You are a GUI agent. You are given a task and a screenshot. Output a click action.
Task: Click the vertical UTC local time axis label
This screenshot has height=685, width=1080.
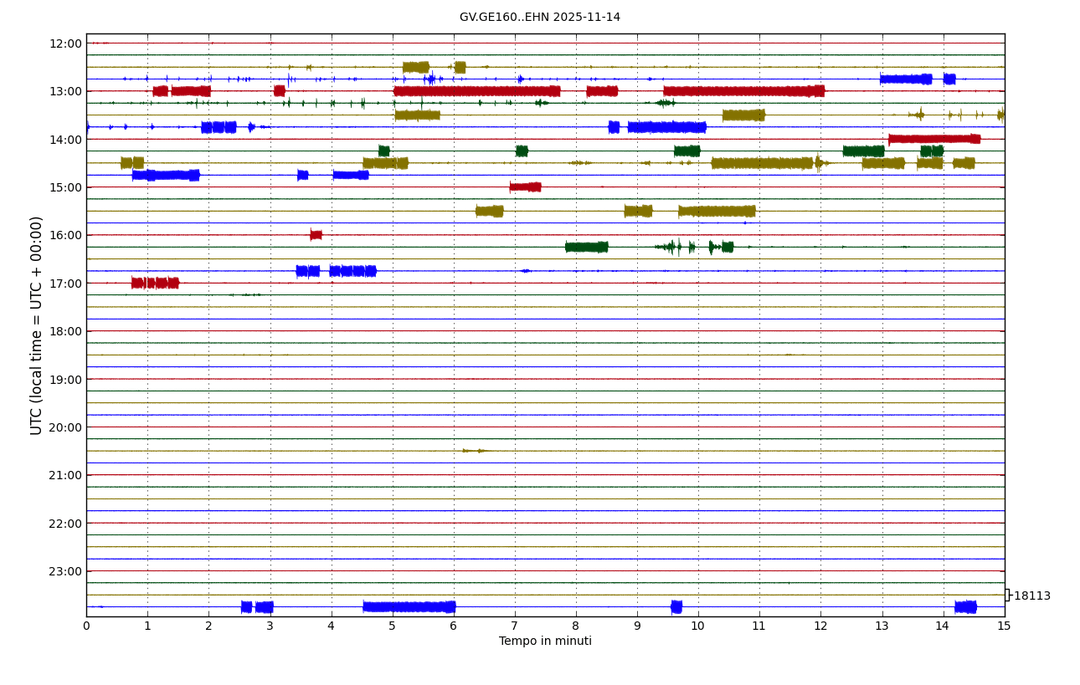coord(37,325)
